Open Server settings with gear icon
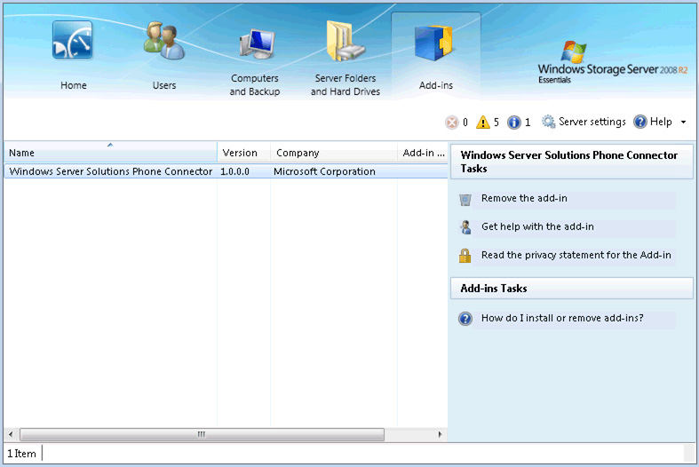This screenshot has width=699, height=467. [584, 122]
